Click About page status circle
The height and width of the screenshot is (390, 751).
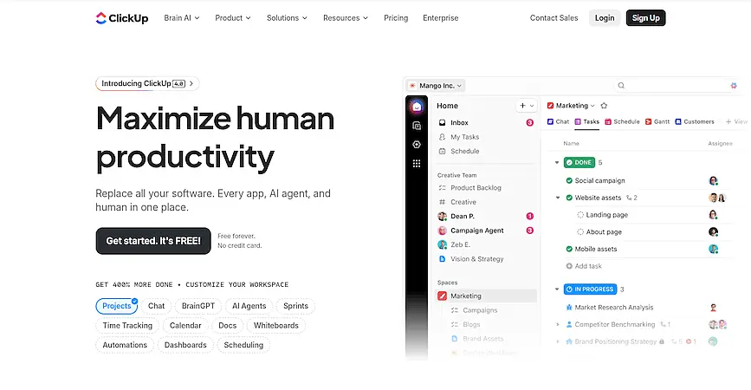[x=580, y=232]
